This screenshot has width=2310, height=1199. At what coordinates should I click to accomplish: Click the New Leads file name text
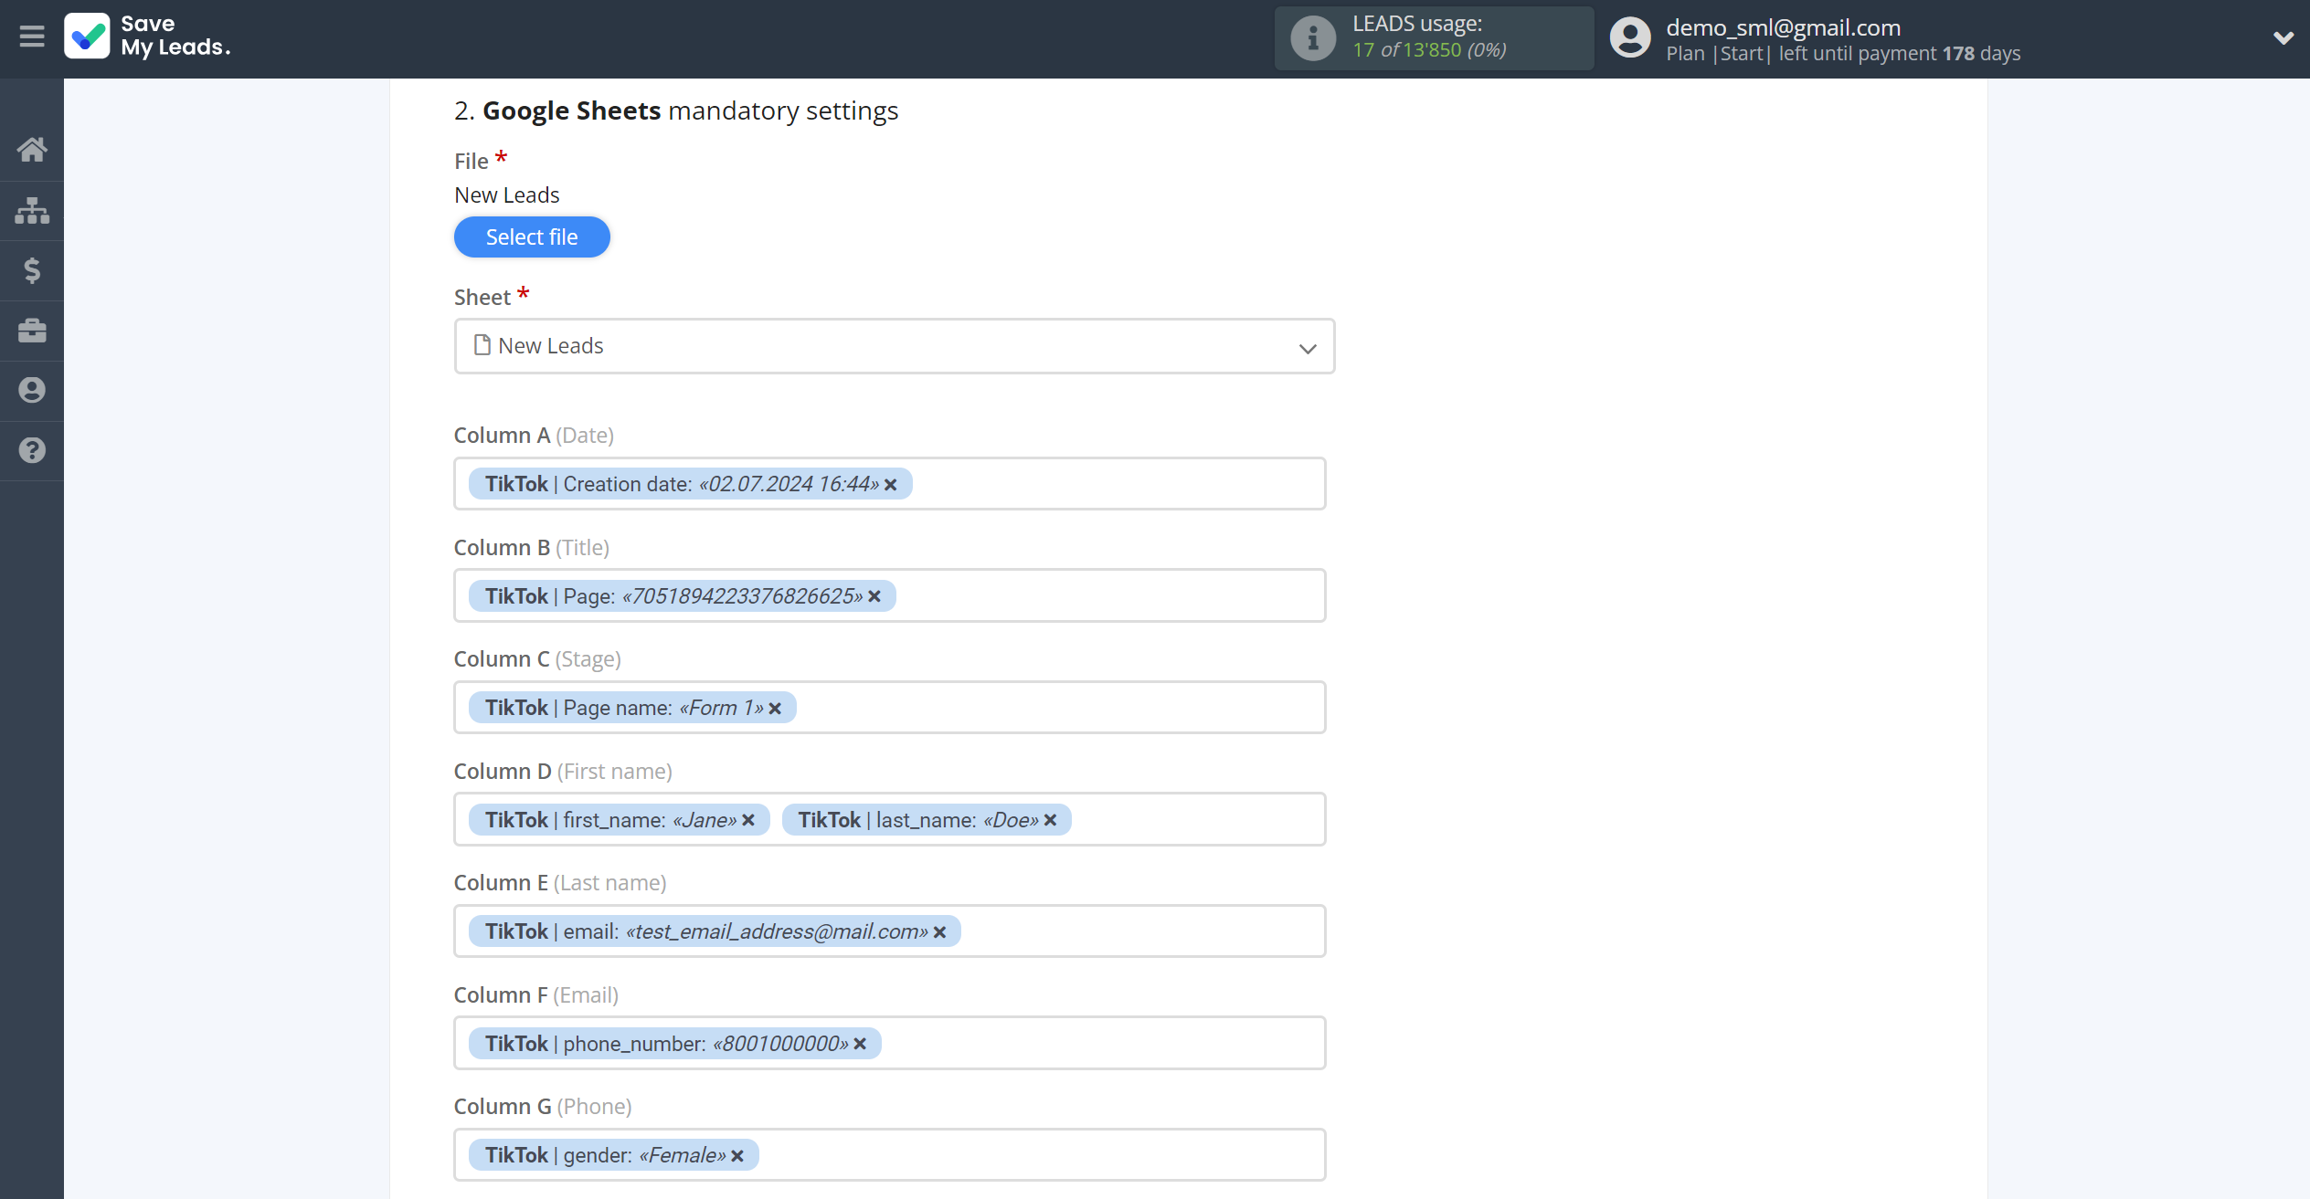coord(507,195)
